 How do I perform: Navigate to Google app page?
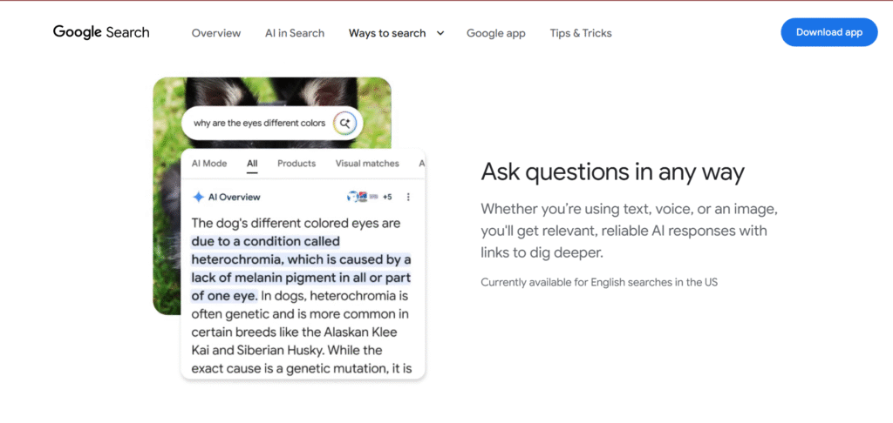[495, 33]
